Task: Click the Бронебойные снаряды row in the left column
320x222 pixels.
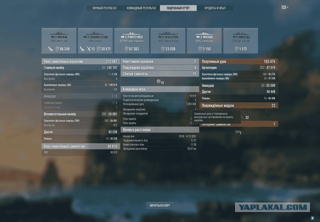Action: tap(81, 85)
